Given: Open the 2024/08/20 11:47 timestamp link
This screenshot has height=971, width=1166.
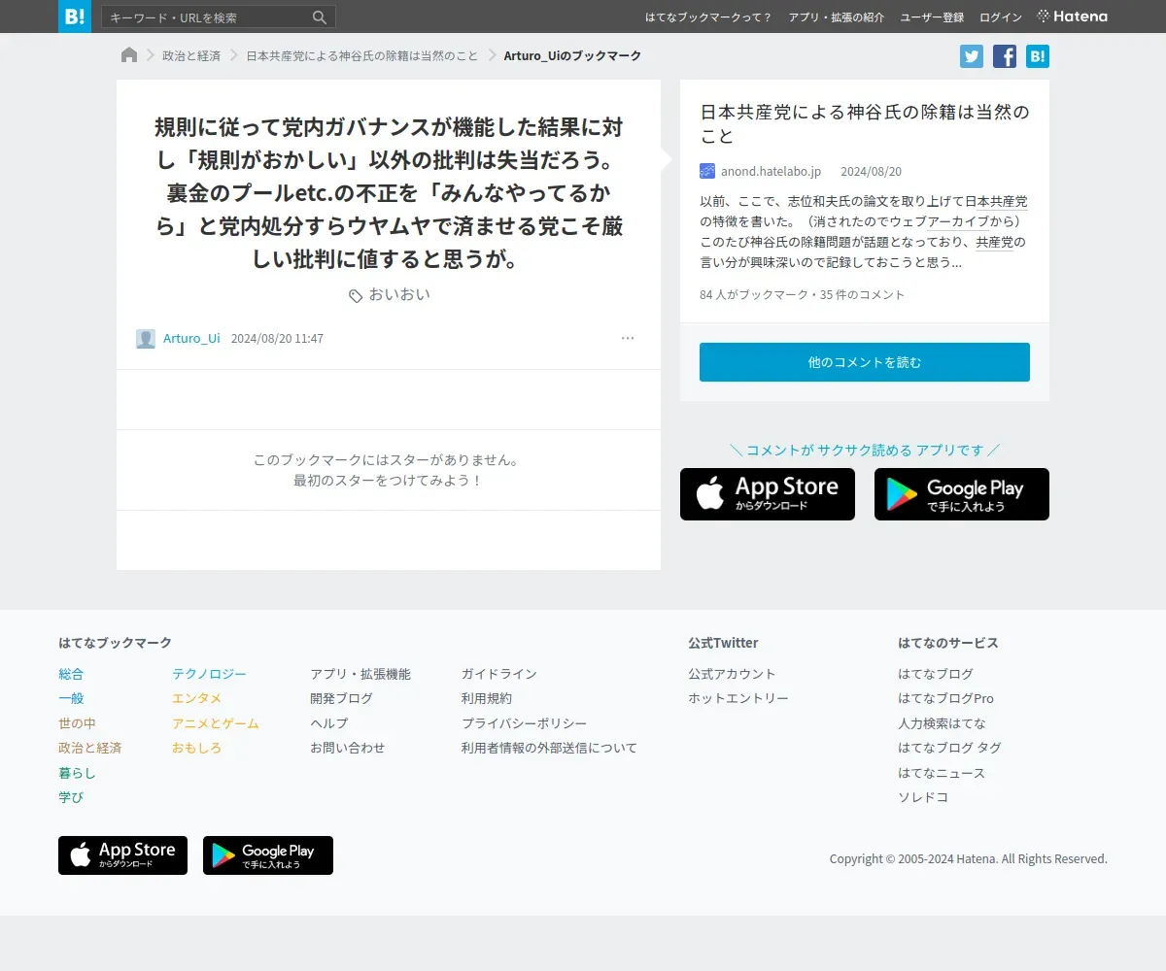Looking at the screenshot, I should pos(277,339).
